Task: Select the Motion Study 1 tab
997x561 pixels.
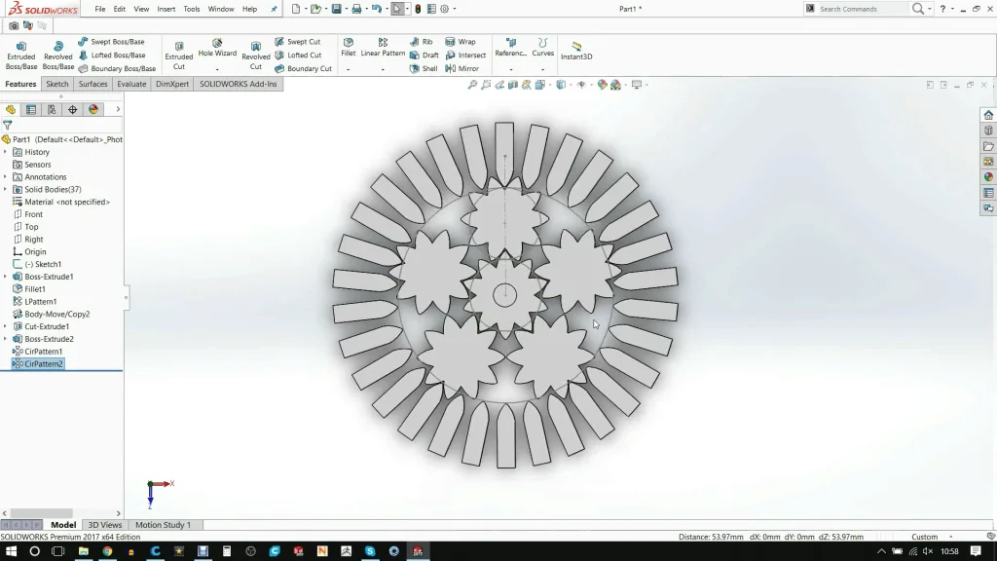Action: (164, 524)
